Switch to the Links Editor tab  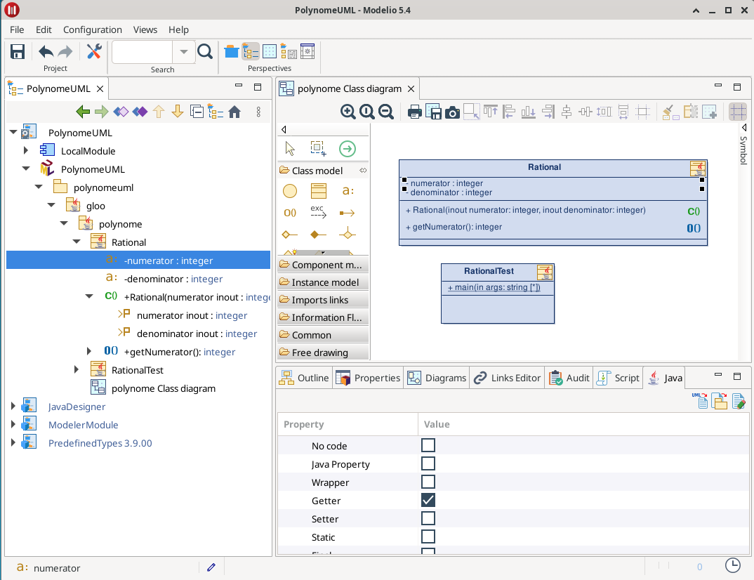[x=507, y=378]
